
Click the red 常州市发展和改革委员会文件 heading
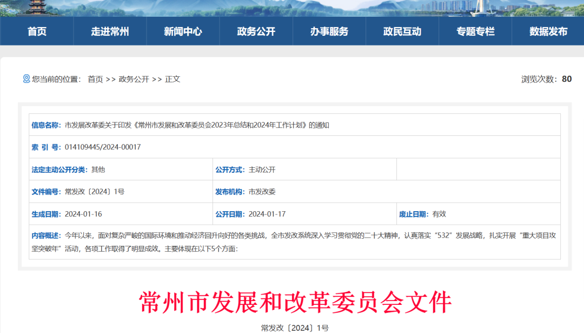(x=295, y=302)
